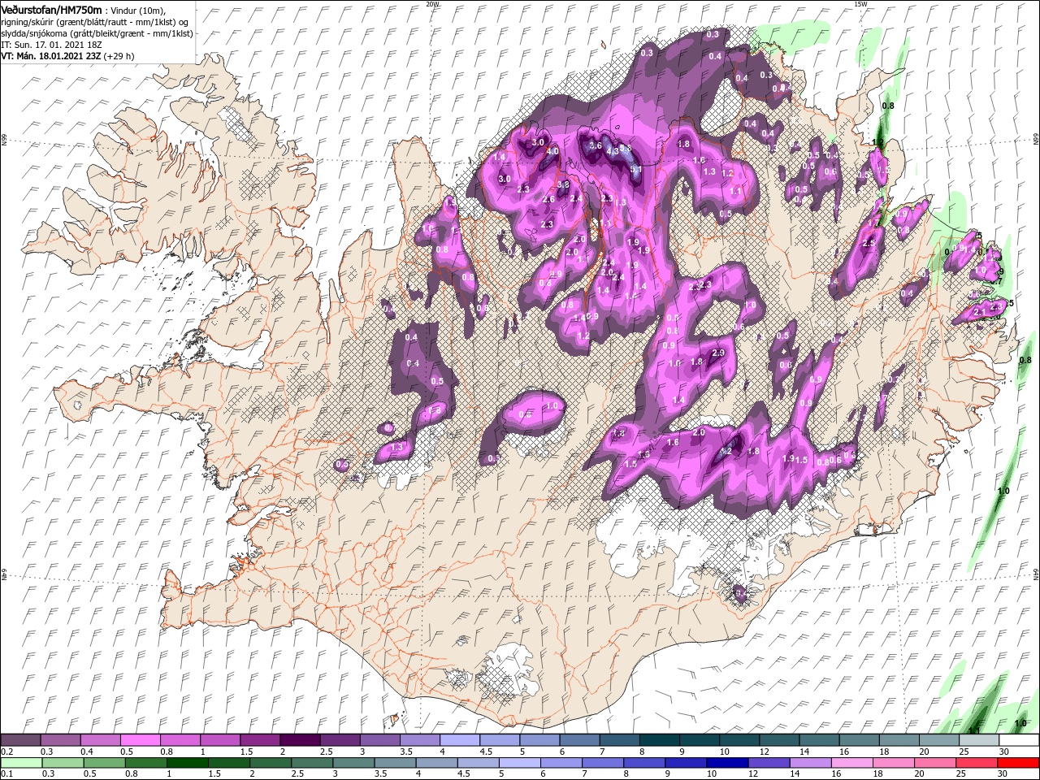Click the bright pink 0.5 swatch in the upper snow legend row
This screenshot has height=780, width=1040.
(140, 739)
